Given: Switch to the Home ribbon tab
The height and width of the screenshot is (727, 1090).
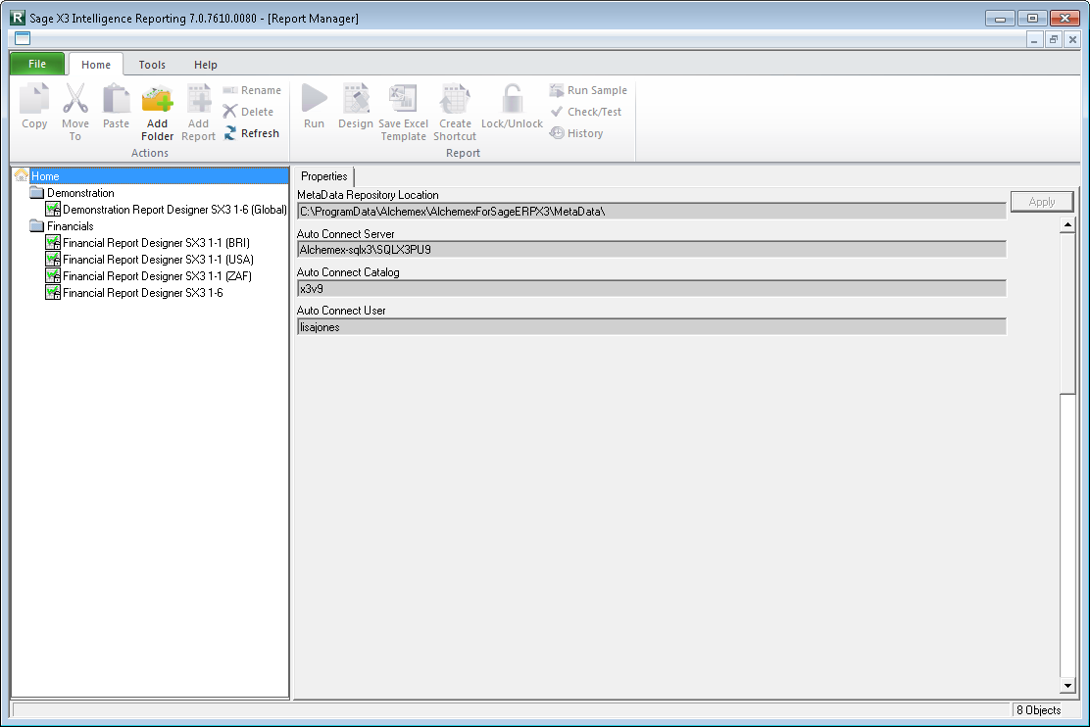Looking at the screenshot, I should click(96, 65).
